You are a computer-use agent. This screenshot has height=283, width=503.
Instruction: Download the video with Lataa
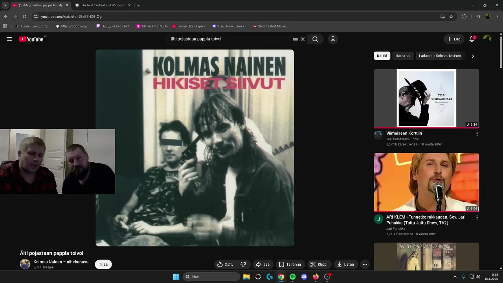345,265
